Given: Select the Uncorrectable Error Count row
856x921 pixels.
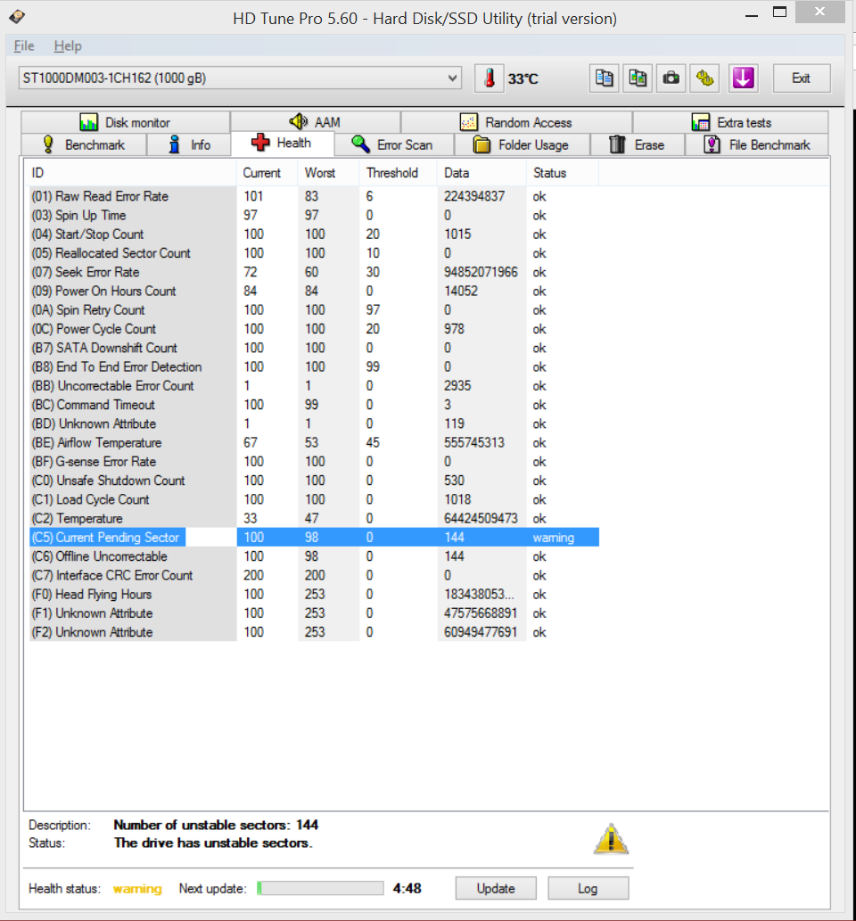Looking at the screenshot, I should click(x=315, y=386).
